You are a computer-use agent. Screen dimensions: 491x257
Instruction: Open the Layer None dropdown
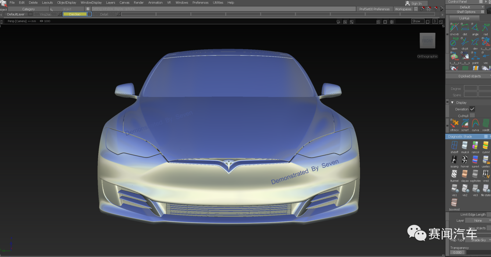478,220
